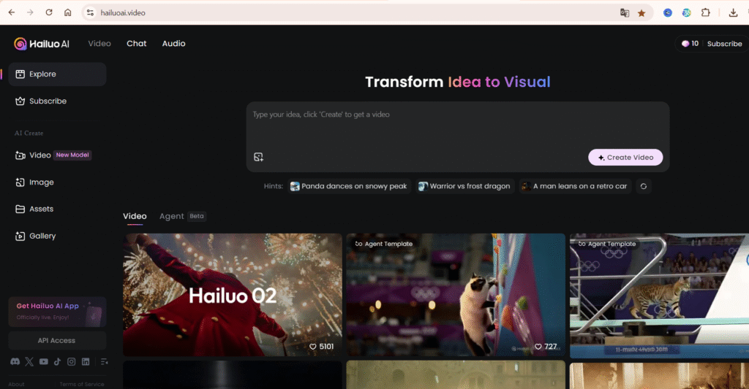Open browser downloads icon
This screenshot has height=389, width=749.
[733, 13]
